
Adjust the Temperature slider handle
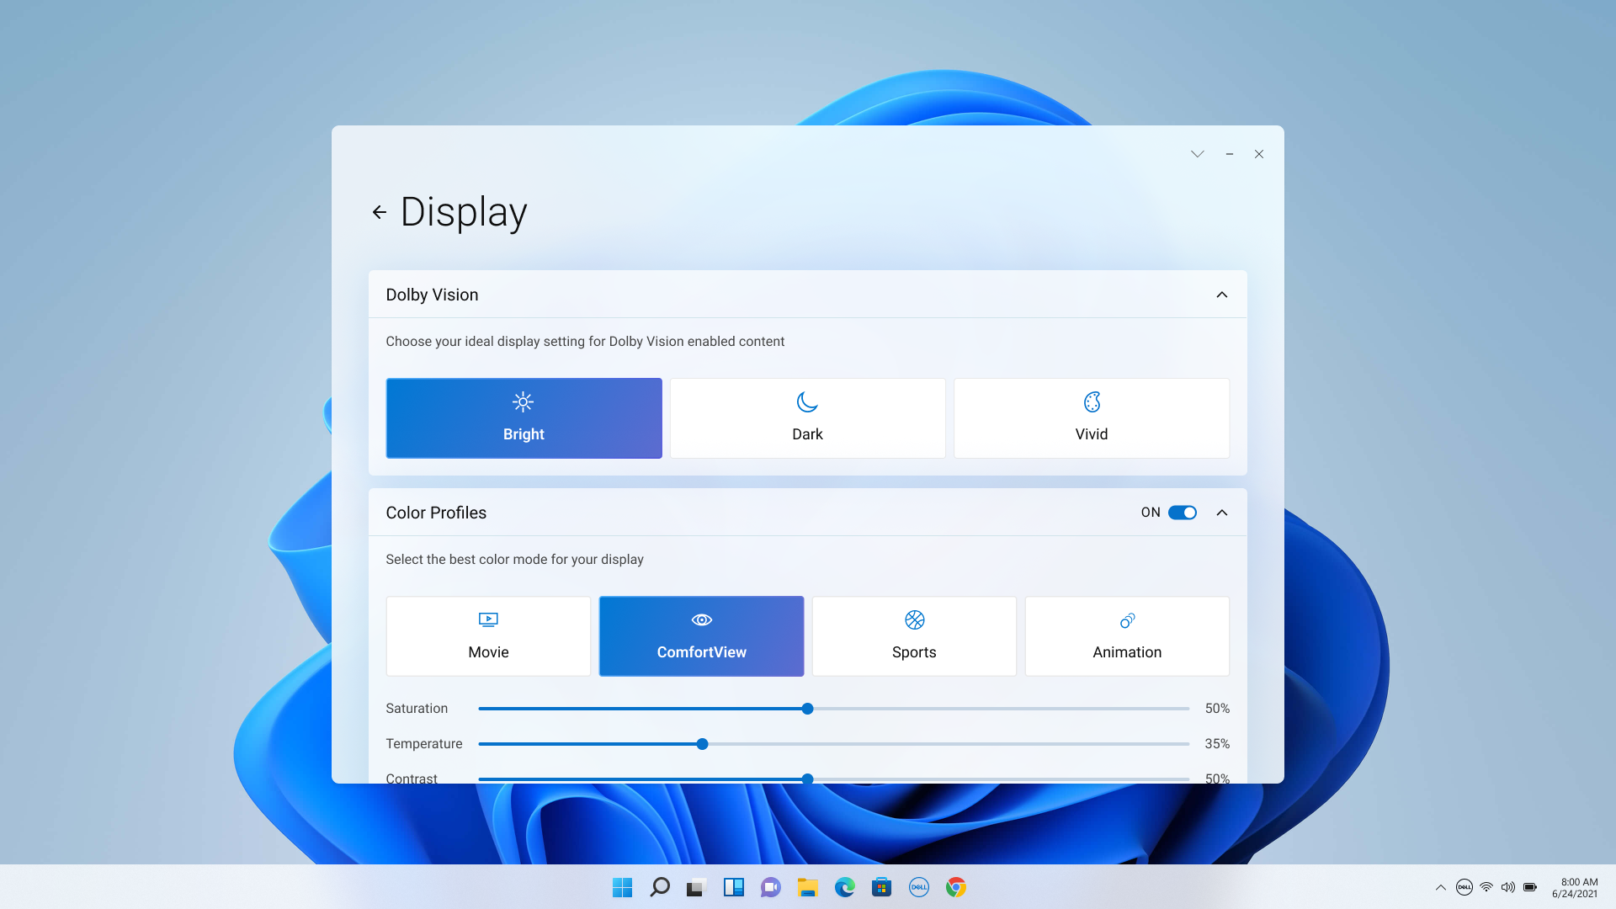[x=701, y=743]
